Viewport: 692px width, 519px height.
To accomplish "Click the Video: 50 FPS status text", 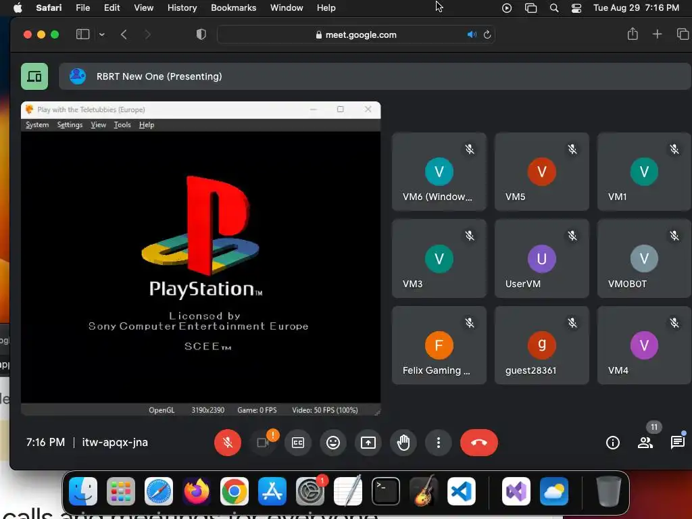I will (x=325, y=410).
